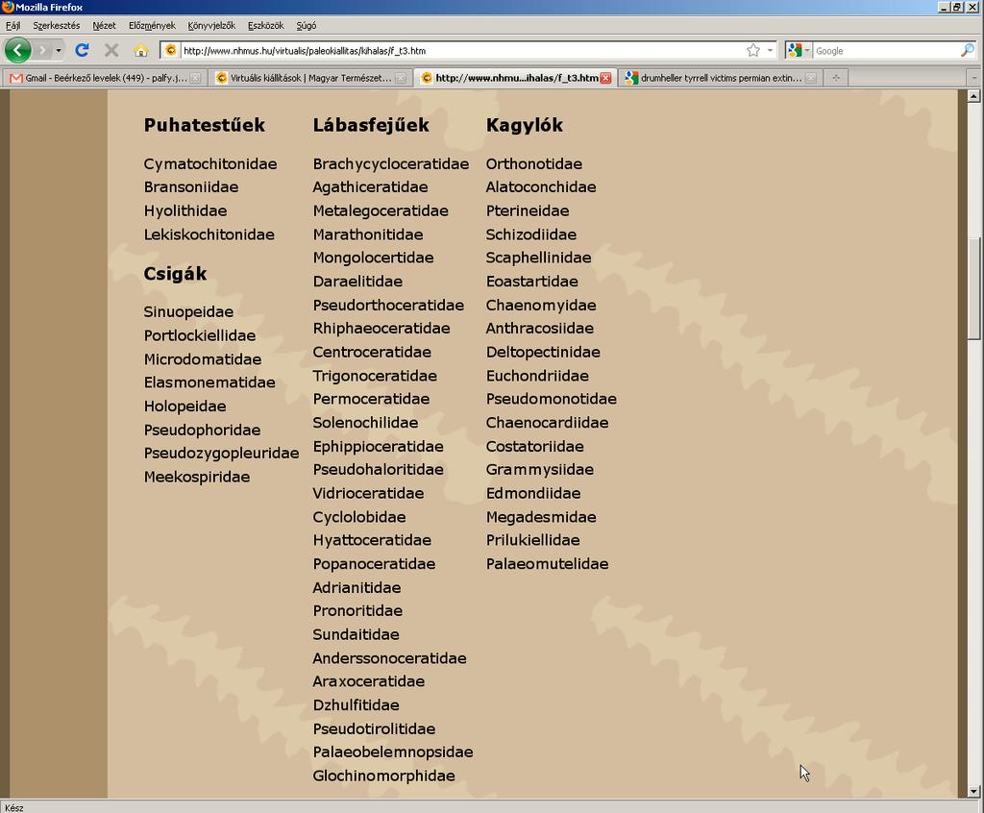Click the site favicon in the address bar

point(171,50)
